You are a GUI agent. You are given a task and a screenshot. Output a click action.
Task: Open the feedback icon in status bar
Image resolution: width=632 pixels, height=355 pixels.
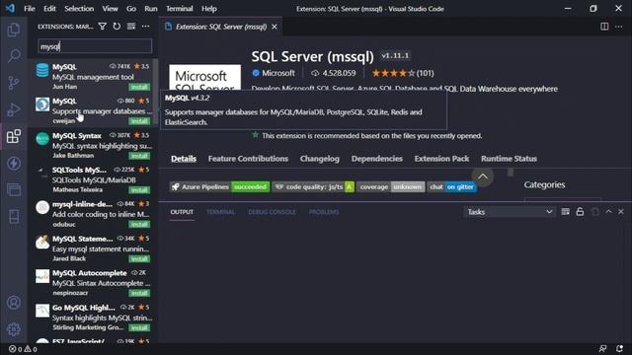point(603,349)
